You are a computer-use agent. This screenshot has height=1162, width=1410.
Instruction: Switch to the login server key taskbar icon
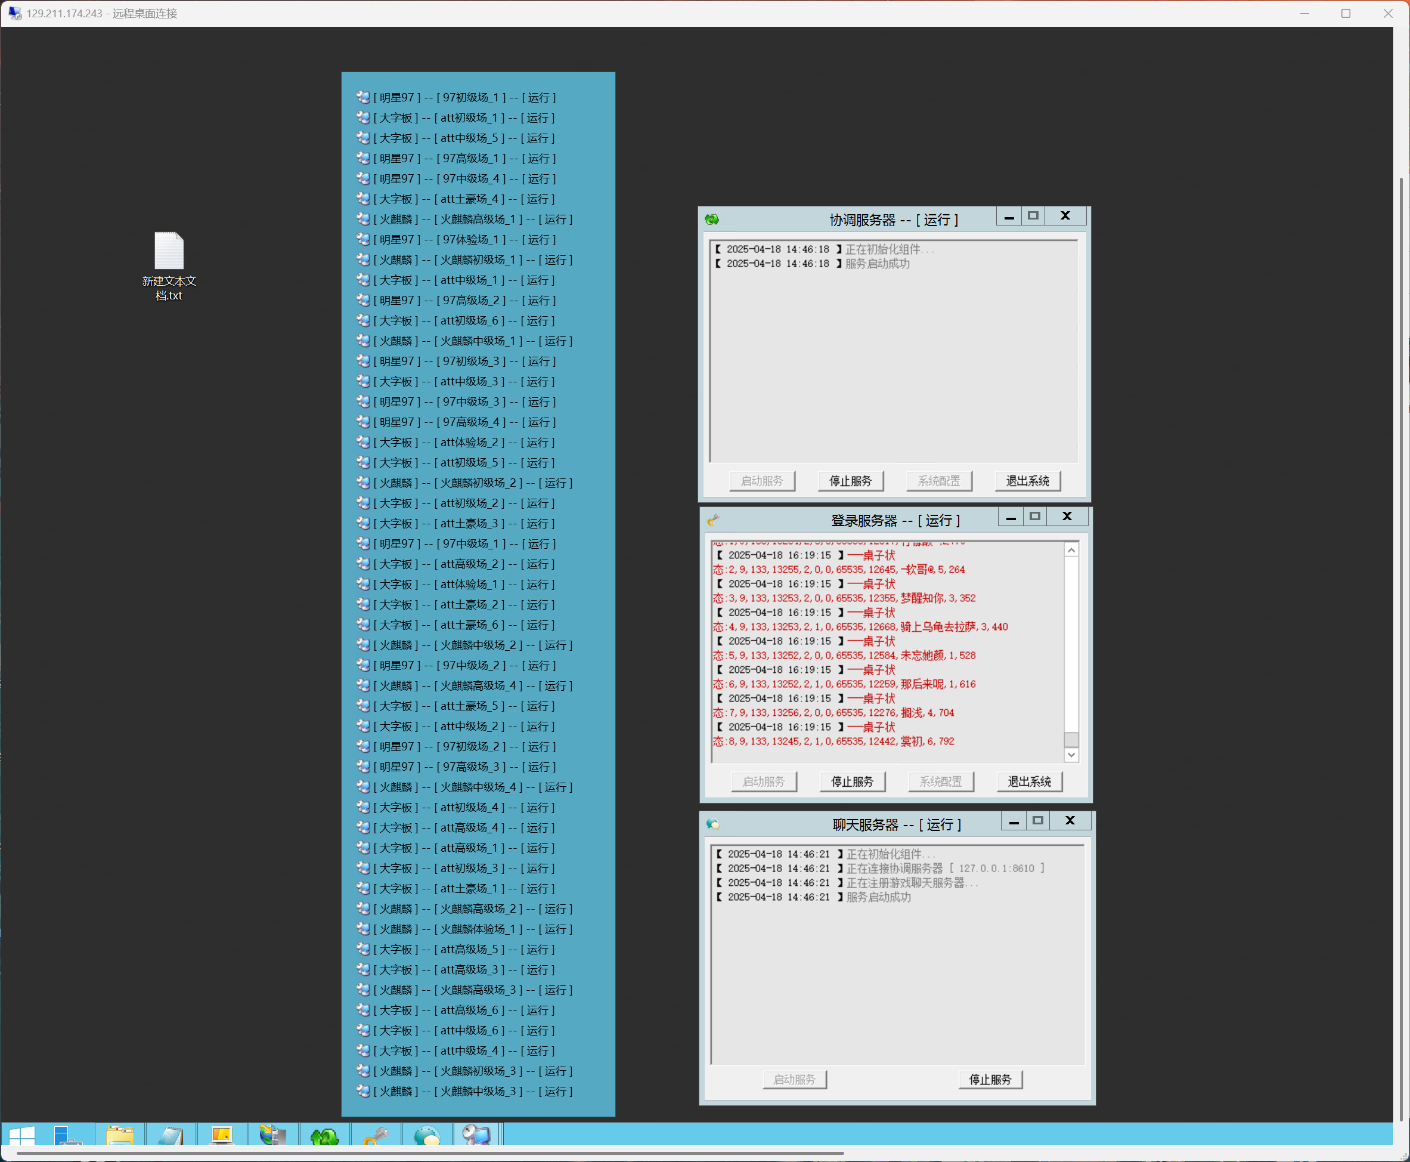click(376, 1135)
